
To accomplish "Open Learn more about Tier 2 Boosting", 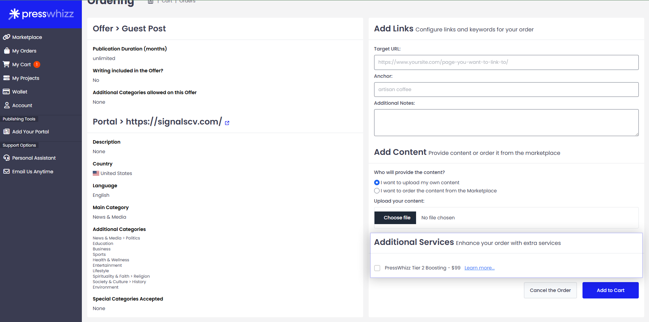I will click(479, 268).
